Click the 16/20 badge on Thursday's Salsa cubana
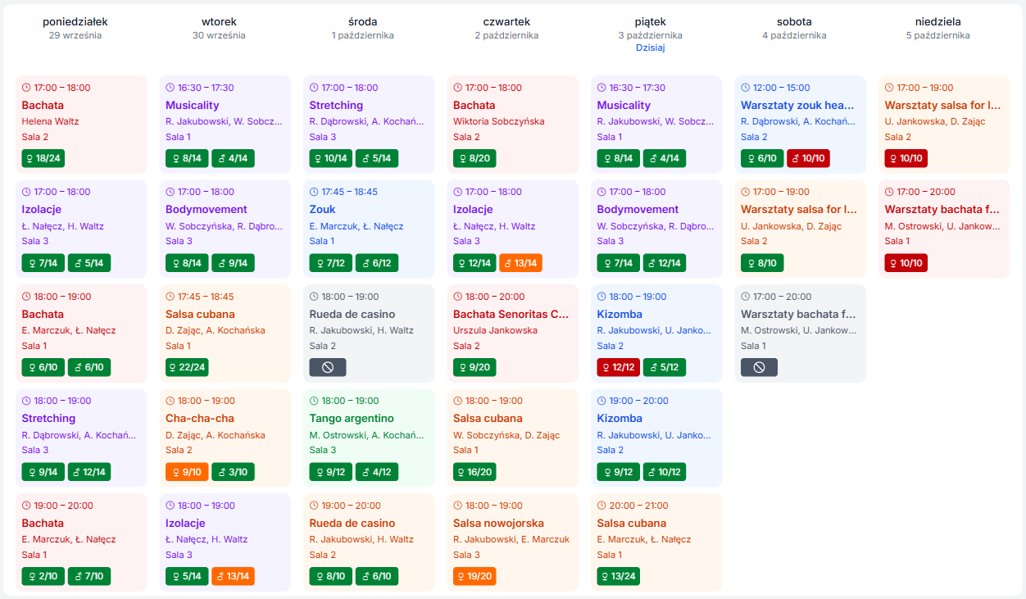The width and height of the screenshot is (1026, 599). [x=474, y=472]
